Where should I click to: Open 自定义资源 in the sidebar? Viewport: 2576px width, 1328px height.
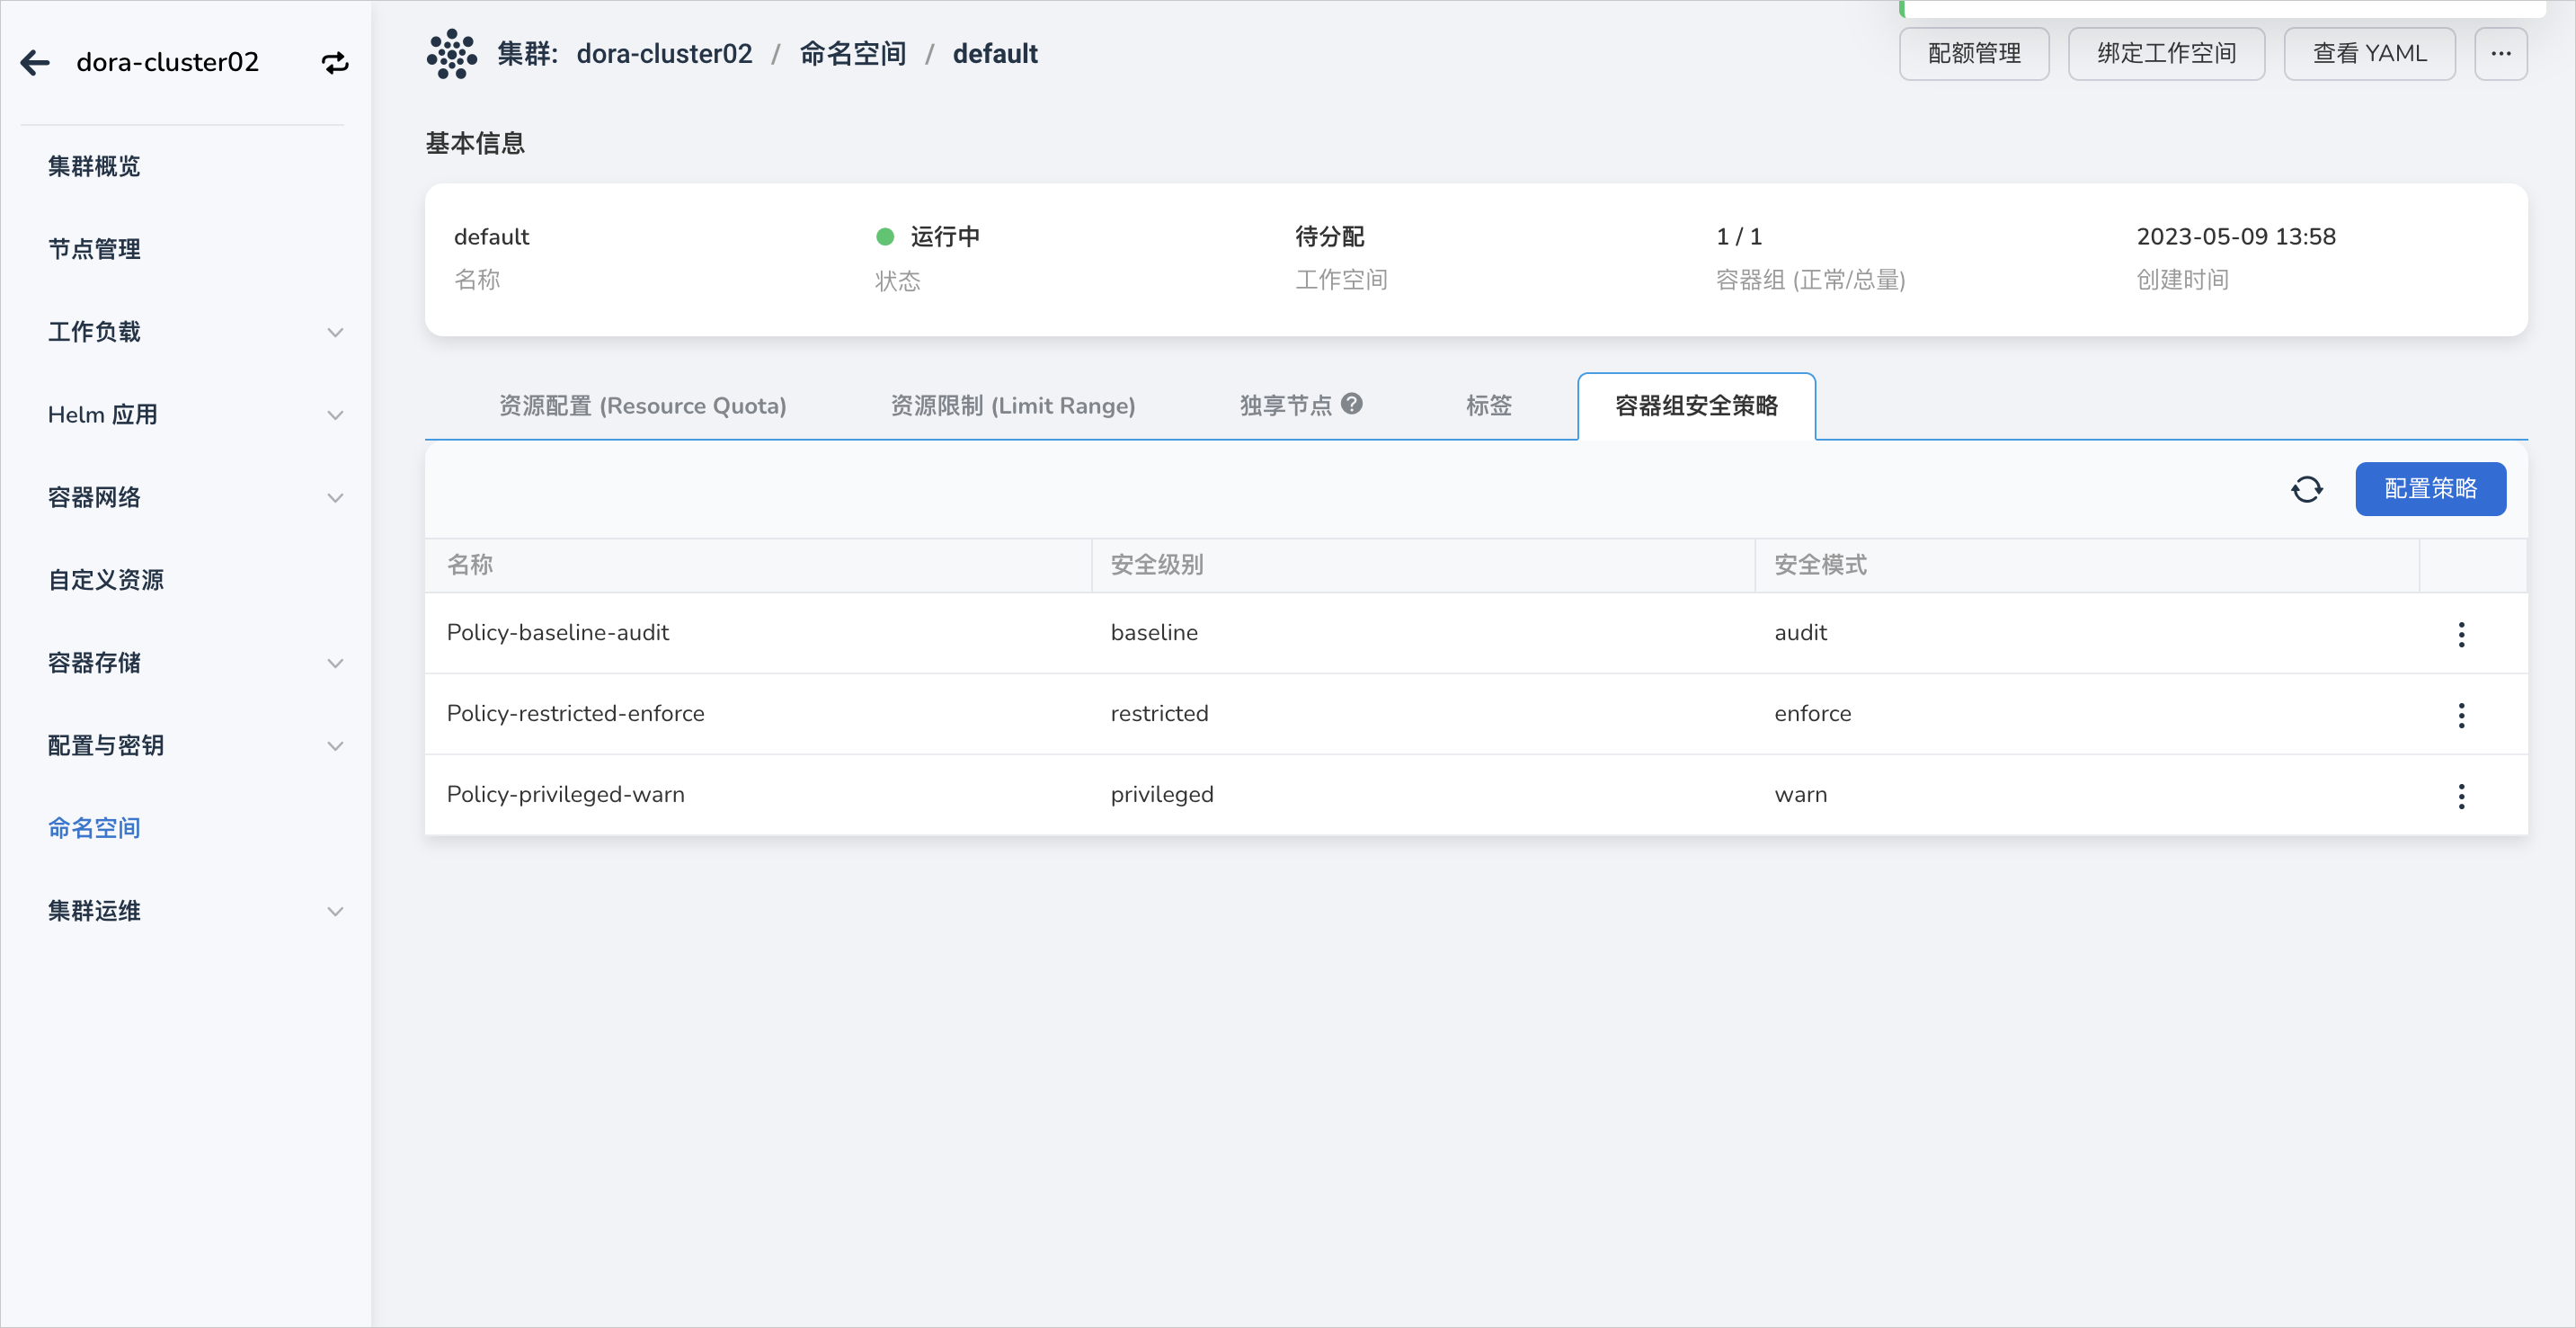pyautogui.click(x=106, y=580)
